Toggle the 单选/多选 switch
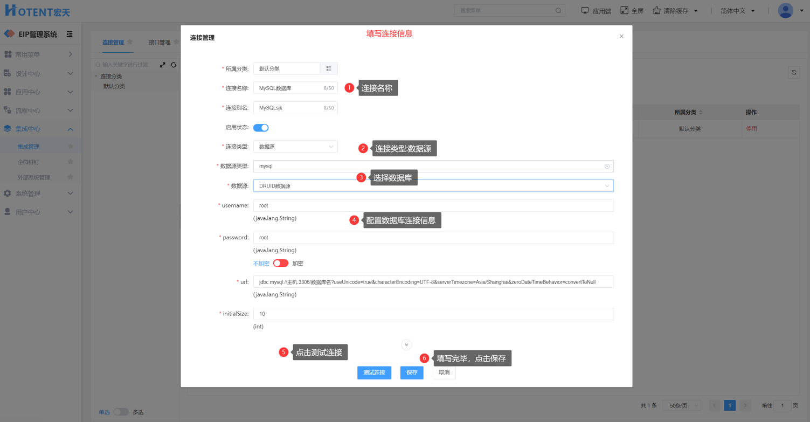The image size is (810, 422). (x=121, y=412)
